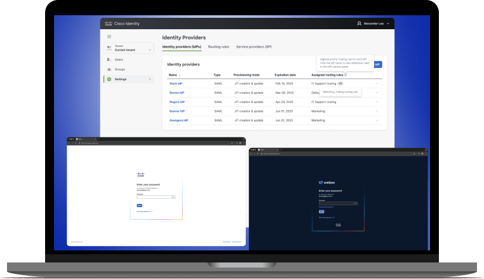Click Forgot your password link in Webex login

point(326,207)
